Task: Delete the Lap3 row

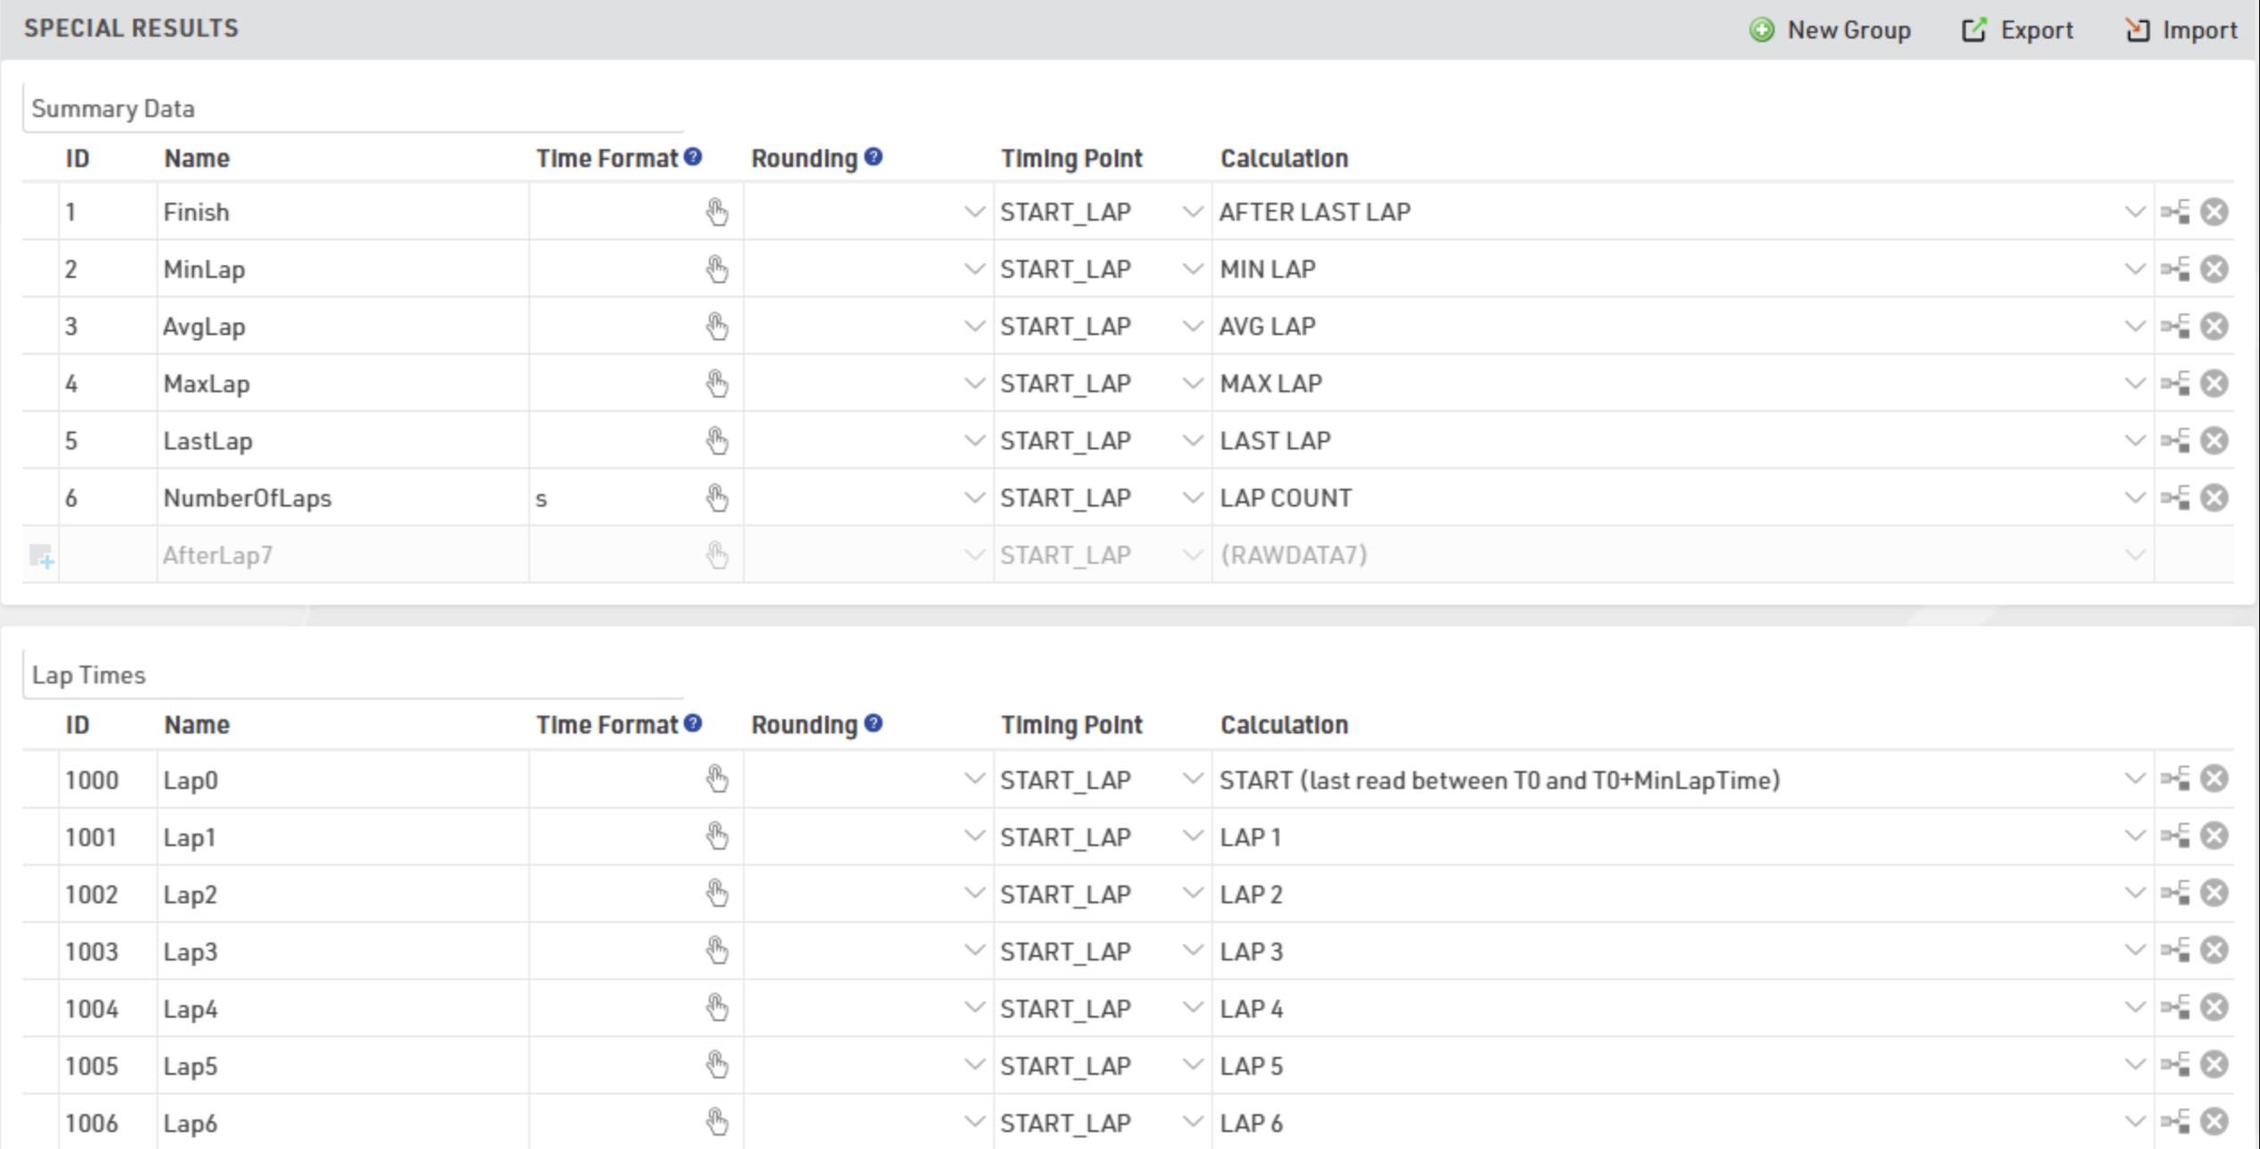Action: 2214,951
